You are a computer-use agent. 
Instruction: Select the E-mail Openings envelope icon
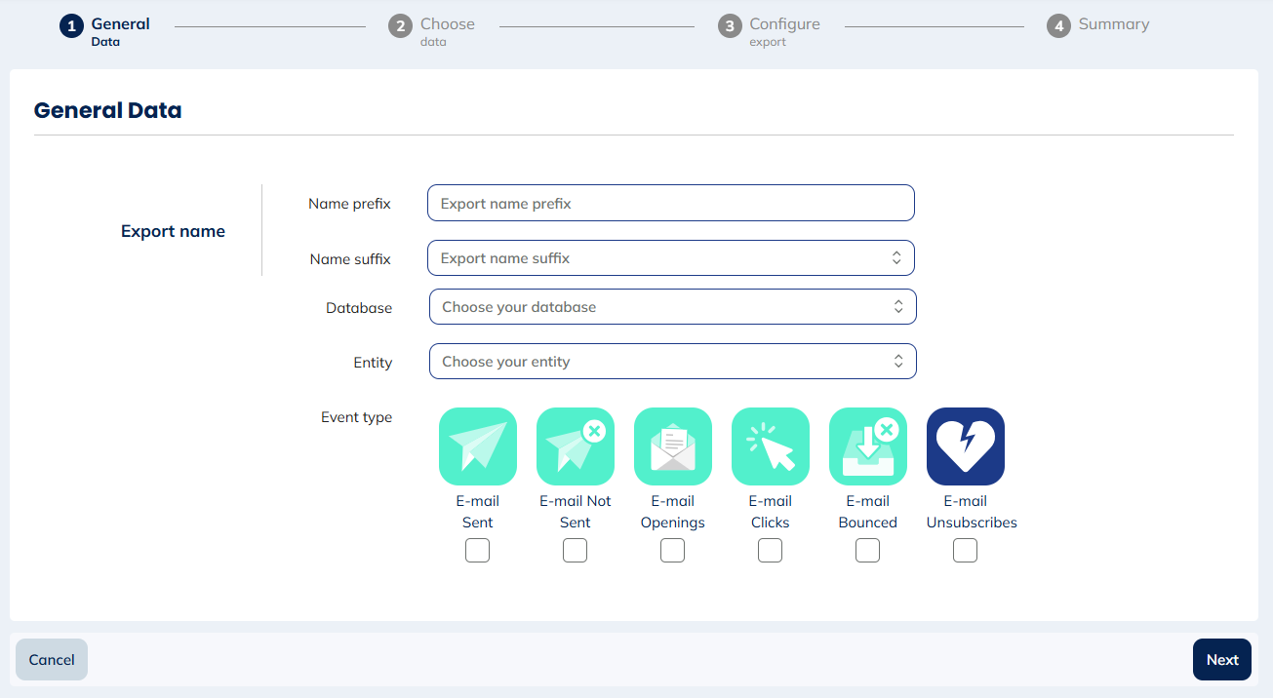(x=672, y=446)
